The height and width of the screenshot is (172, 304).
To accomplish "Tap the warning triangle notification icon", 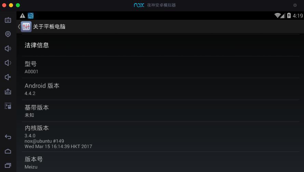I will (x=23, y=16).
